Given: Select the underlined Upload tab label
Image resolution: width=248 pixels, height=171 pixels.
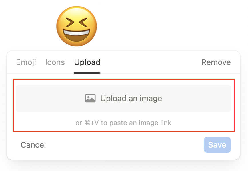Looking at the screenshot, I should (87, 62).
